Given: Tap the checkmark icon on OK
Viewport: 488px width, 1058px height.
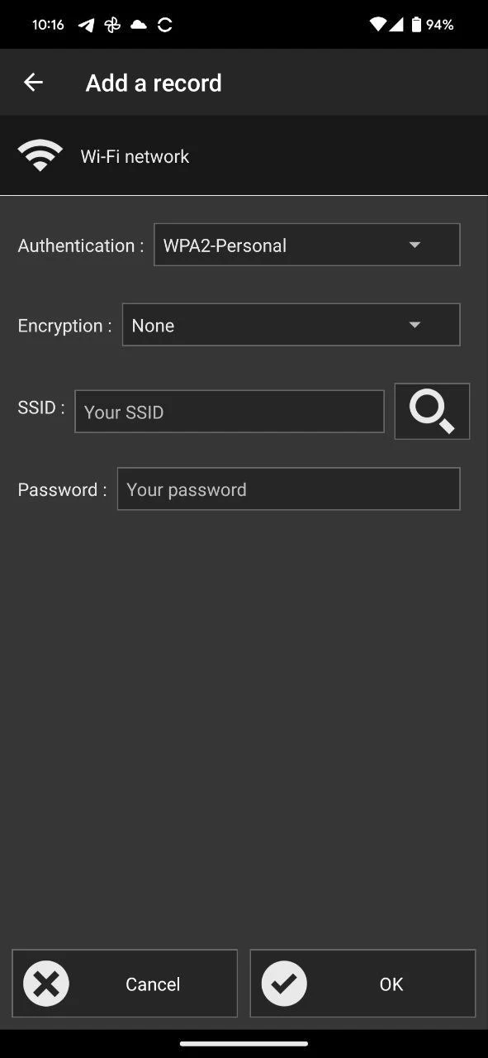Looking at the screenshot, I should point(284,984).
